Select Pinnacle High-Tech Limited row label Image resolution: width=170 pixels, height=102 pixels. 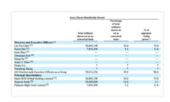click(30, 85)
